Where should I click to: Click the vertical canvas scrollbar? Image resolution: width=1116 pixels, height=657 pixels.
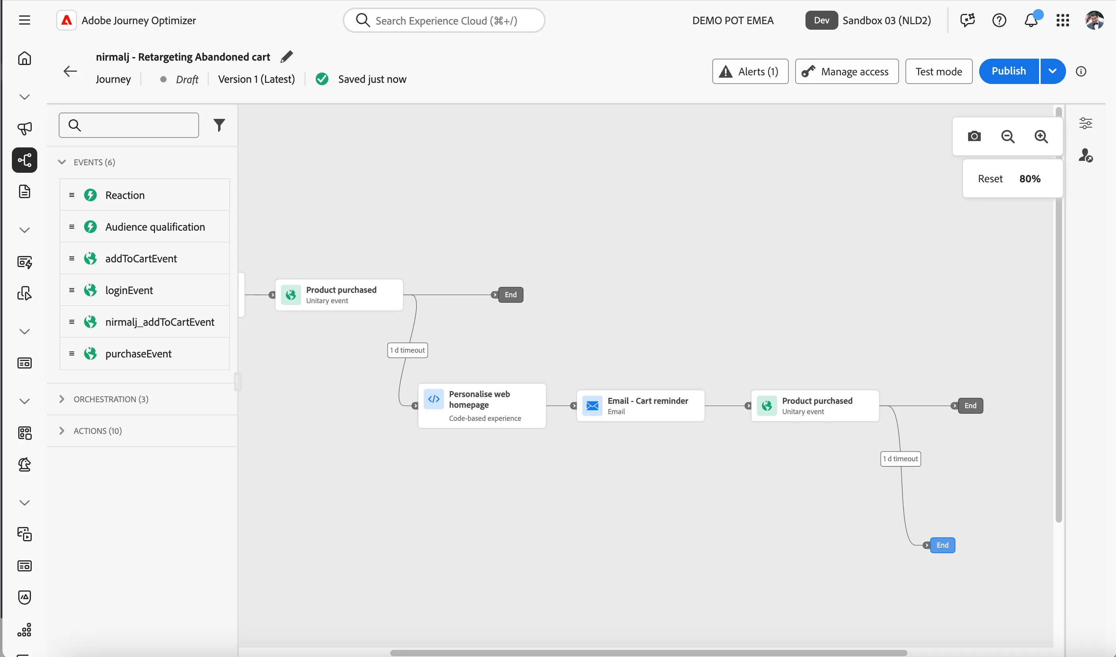[x=1058, y=315]
